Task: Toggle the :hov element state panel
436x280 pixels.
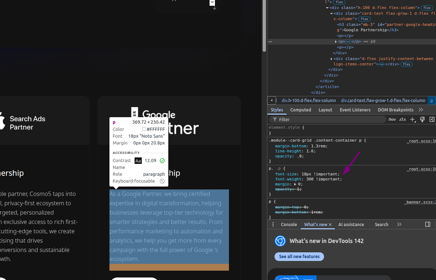Action: click(x=392, y=119)
